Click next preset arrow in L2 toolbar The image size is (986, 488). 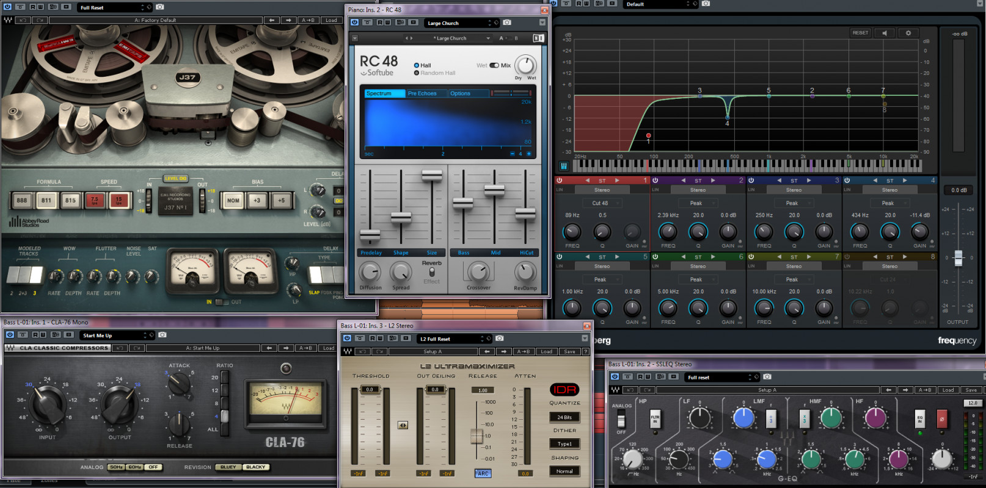point(503,351)
